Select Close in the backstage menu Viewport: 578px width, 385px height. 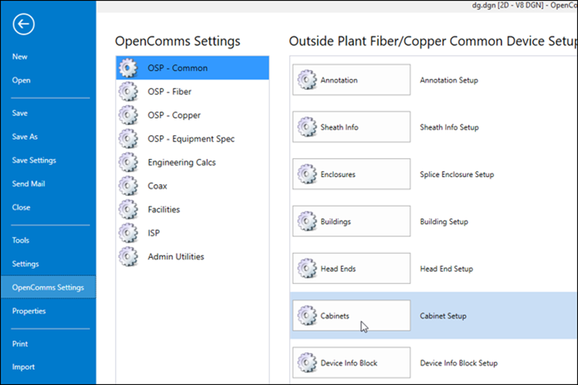(x=21, y=208)
